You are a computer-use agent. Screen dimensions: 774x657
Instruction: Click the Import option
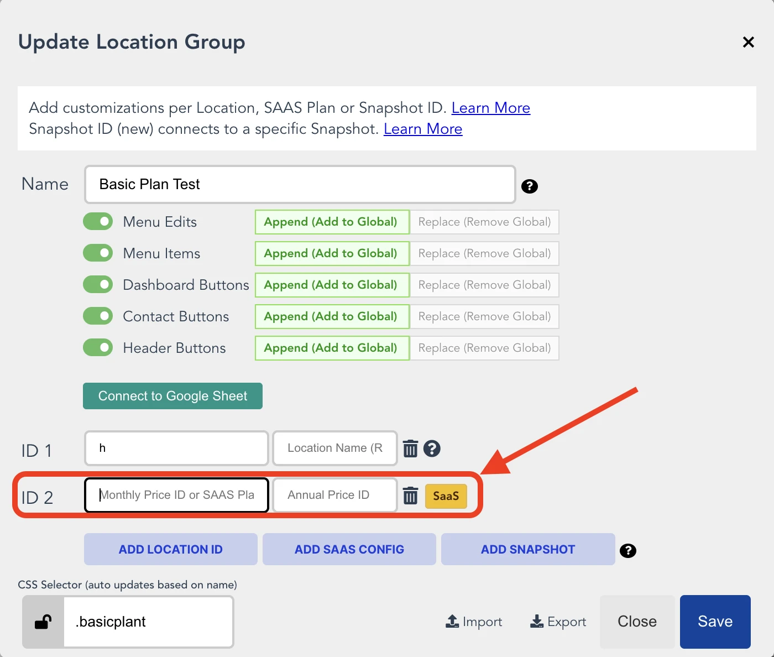pyautogui.click(x=474, y=622)
